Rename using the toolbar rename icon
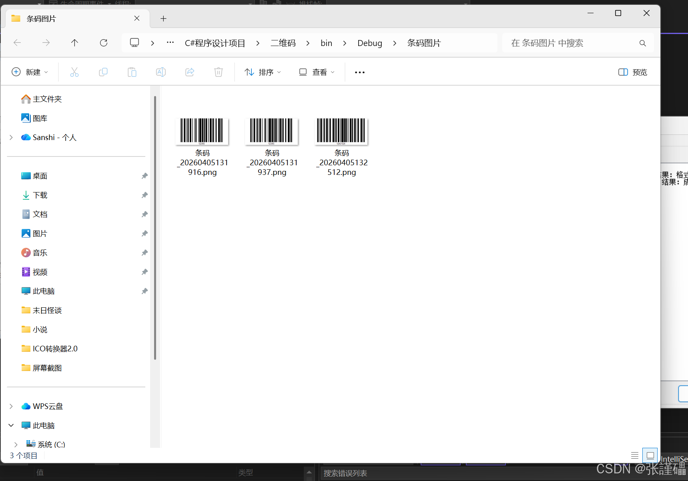 (x=161, y=72)
